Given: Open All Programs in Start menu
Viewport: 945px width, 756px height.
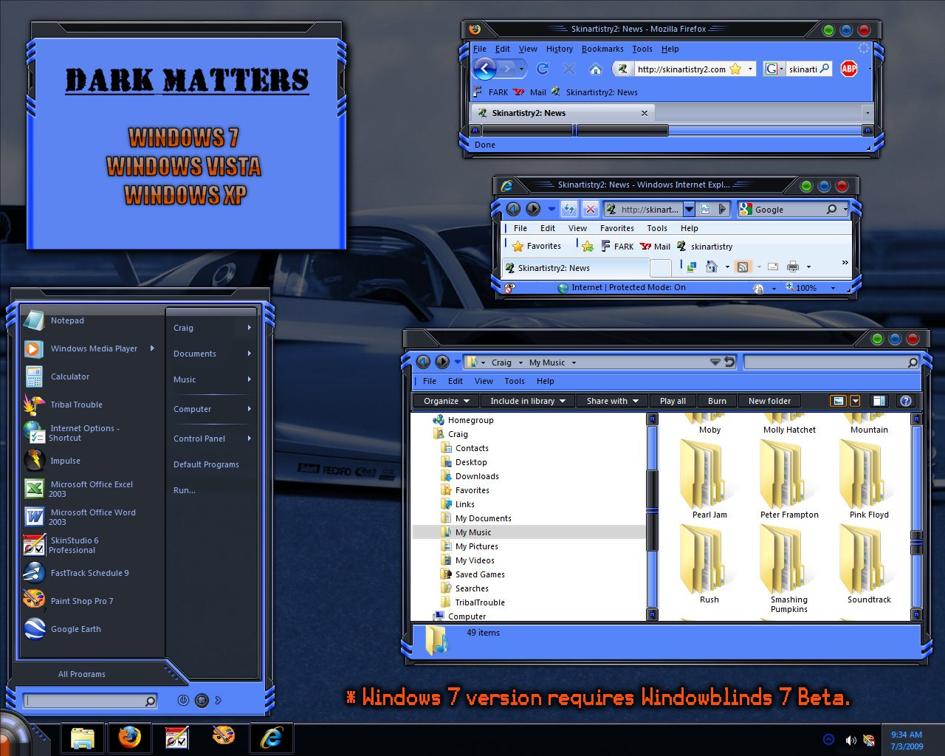Looking at the screenshot, I should coord(82,674).
